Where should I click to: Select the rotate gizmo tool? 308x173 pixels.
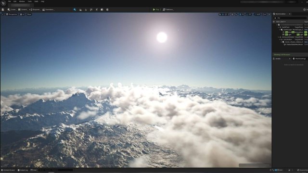(x=226, y=14)
